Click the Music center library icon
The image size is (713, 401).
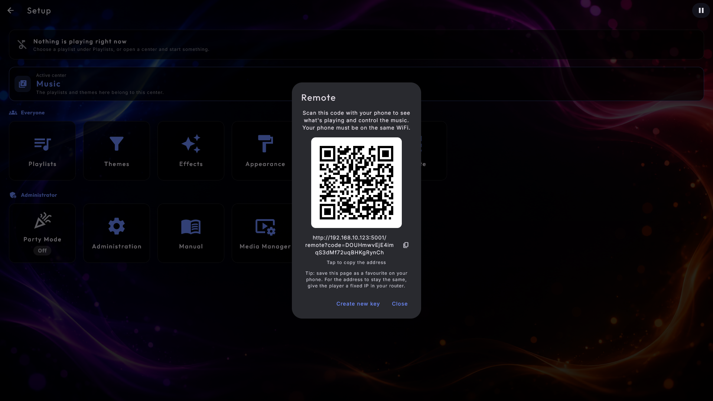click(23, 84)
